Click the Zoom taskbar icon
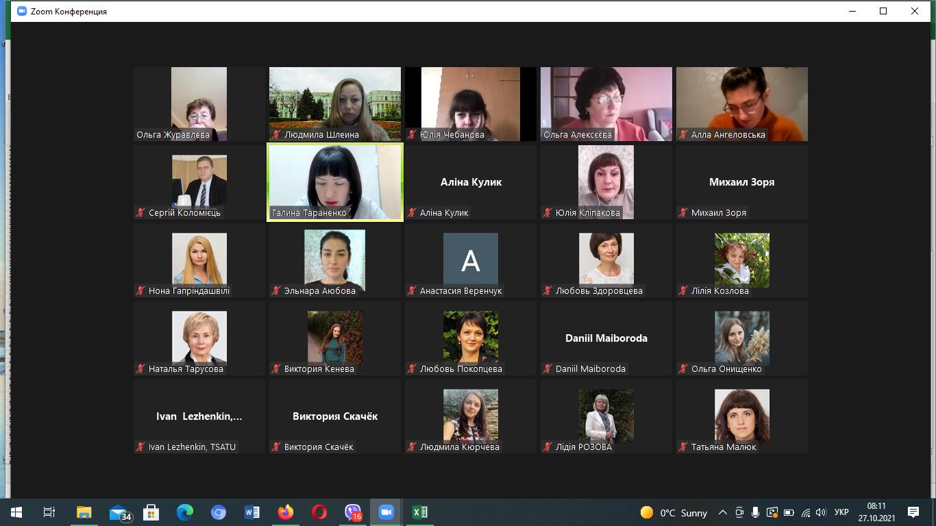The width and height of the screenshot is (936, 526). click(x=386, y=512)
